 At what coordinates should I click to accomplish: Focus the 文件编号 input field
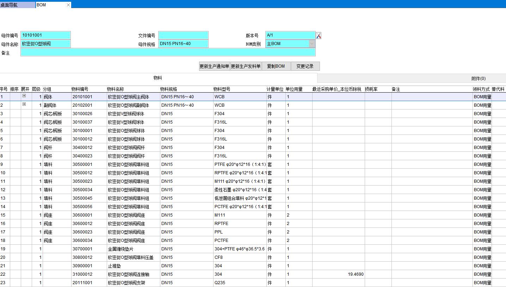[183, 35]
